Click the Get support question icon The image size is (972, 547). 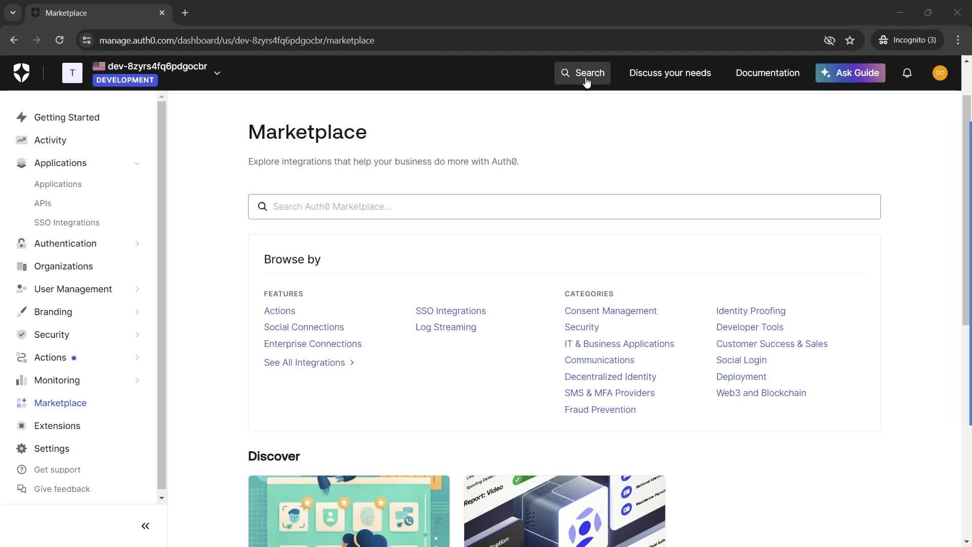21,470
